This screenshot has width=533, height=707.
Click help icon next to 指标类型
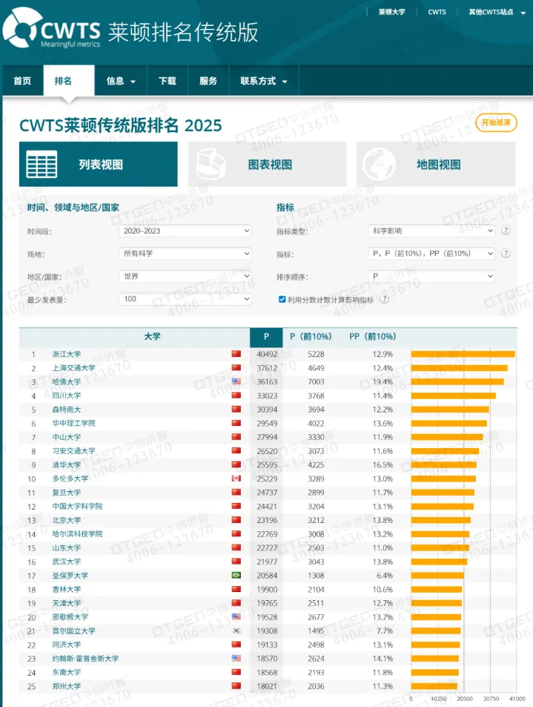[x=506, y=231]
